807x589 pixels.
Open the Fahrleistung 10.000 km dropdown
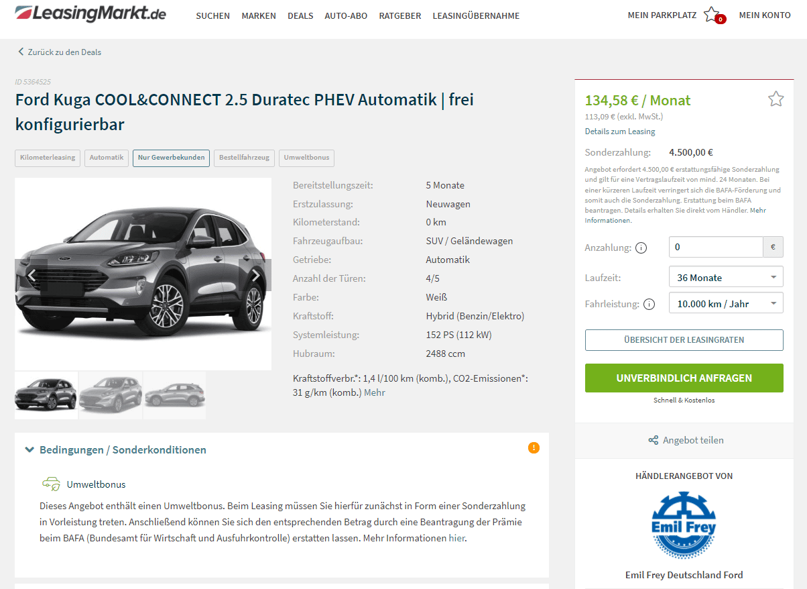click(x=726, y=303)
